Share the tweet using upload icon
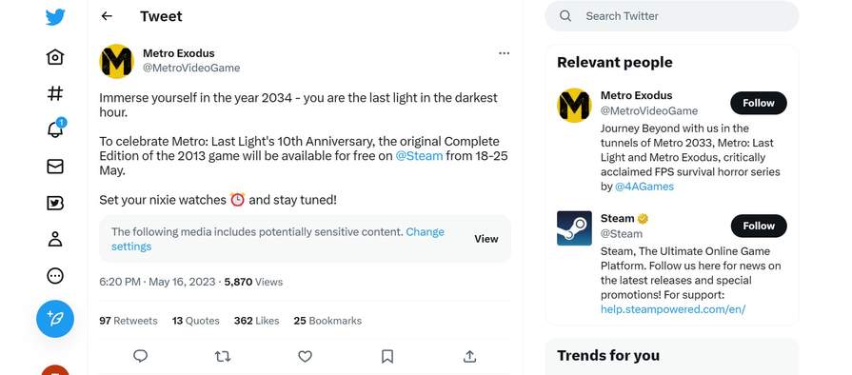This screenshot has height=375, width=852. coord(469,356)
